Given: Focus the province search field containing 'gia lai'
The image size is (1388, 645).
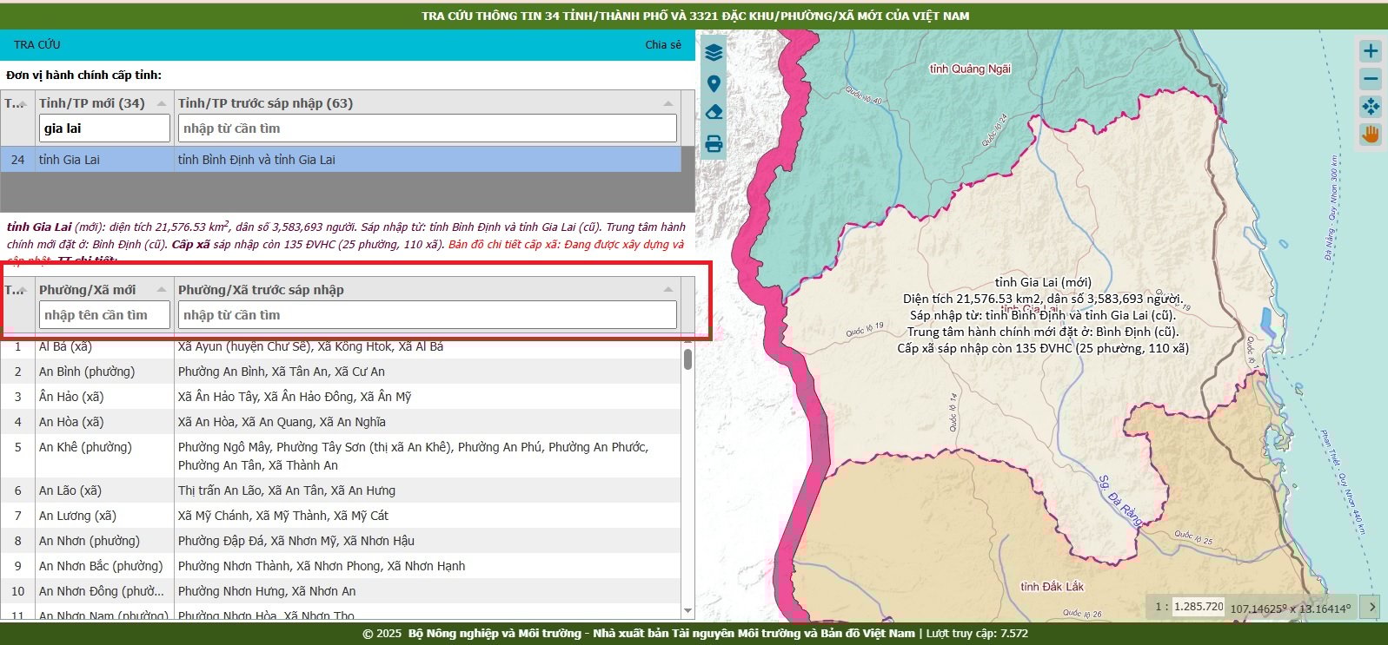Looking at the screenshot, I should point(104,128).
